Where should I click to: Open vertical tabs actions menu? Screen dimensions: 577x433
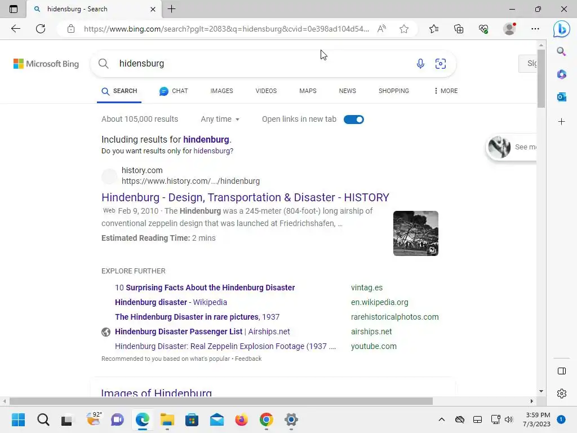(x=14, y=9)
